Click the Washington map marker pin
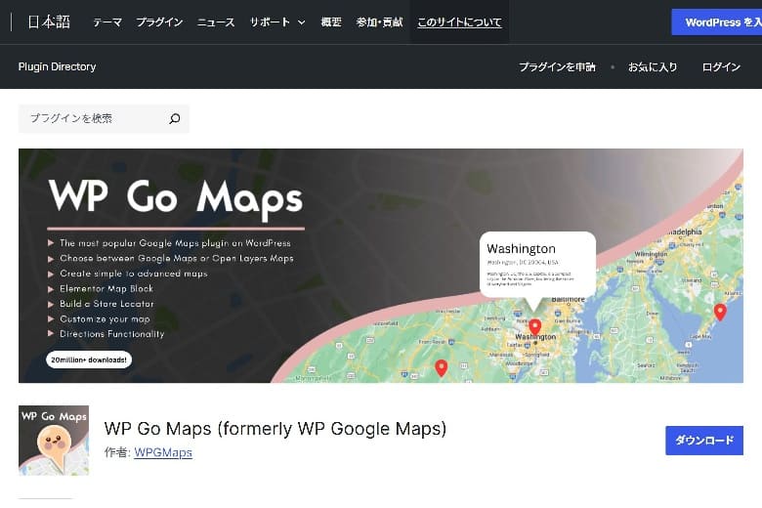 pos(535,326)
